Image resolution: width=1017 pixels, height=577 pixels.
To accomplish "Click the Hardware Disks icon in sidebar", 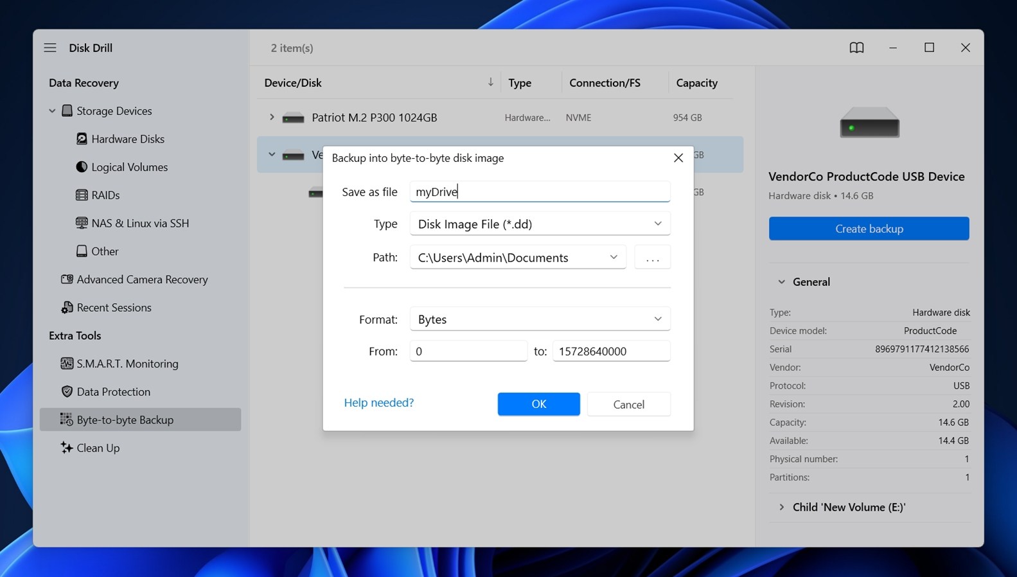I will tap(82, 139).
